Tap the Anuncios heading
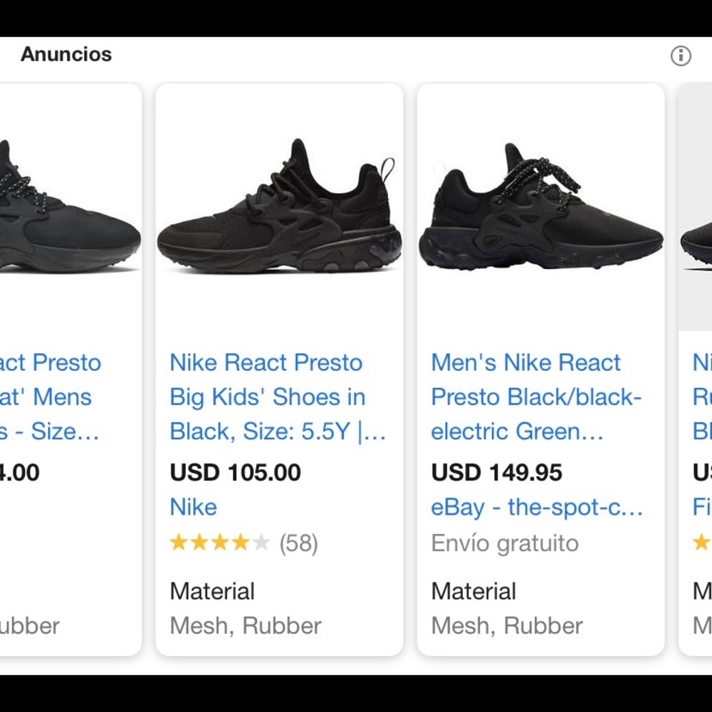The image size is (712, 712). click(66, 55)
